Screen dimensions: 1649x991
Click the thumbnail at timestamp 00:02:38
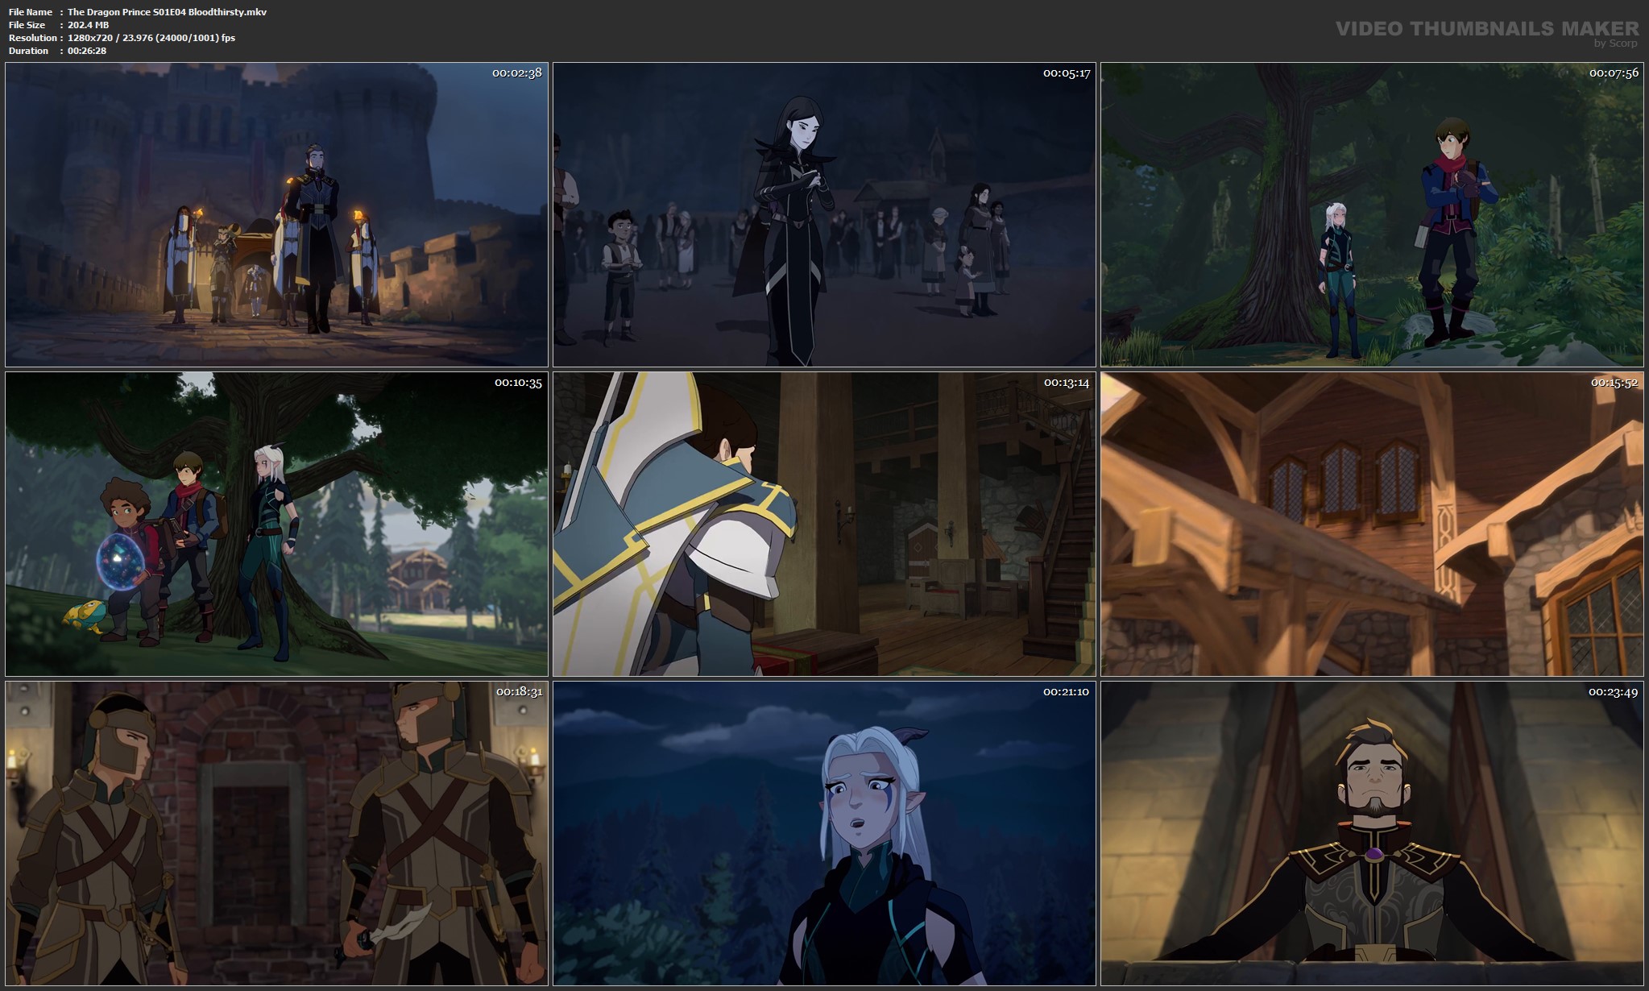tap(276, 214)
